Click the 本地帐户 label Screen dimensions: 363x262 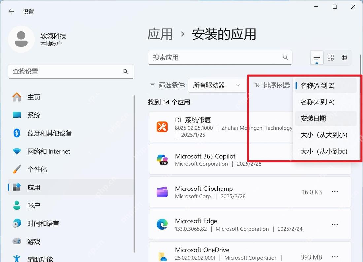[51, 44]
